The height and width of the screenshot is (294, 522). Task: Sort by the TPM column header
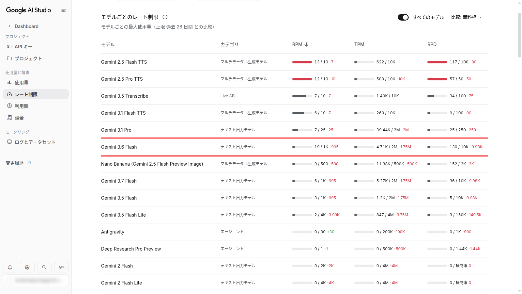[x=359, y=44]
